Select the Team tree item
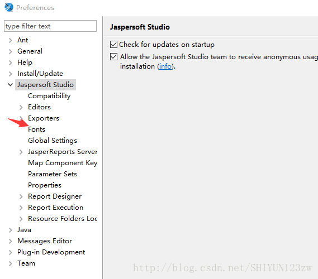The image size is (318, 279). coord(26,263)
